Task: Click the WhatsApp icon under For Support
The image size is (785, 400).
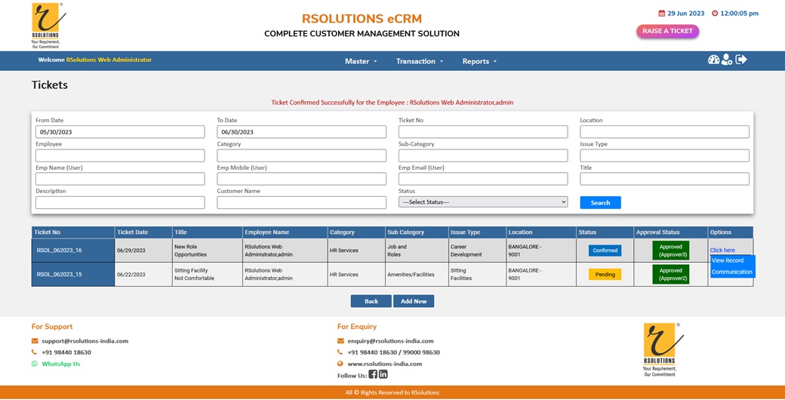Action: point(35,364)
